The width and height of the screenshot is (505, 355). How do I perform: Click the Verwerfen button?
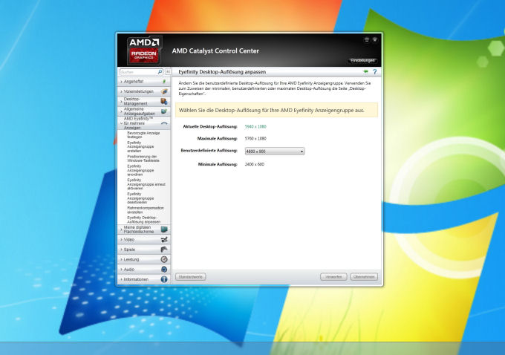(333, 277)
